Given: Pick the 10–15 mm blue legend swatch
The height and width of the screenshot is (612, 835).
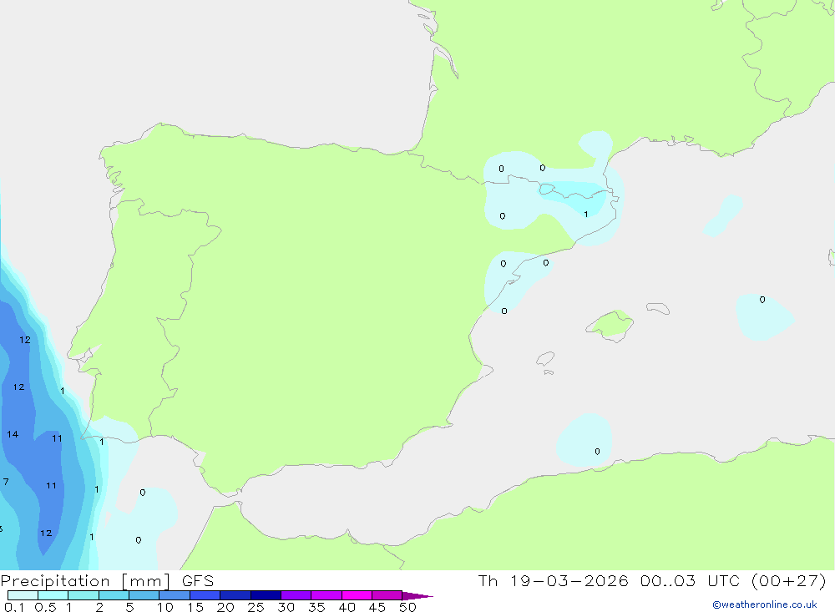Looking at the screenshot, I should [175, 595].
